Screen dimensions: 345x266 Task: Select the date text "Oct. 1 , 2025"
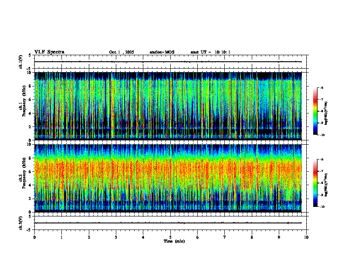pyautogui.click(x=122, y=52)
